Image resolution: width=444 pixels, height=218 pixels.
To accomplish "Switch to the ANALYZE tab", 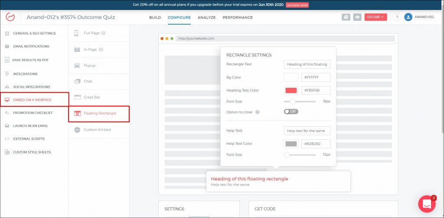I will click(x=206, y=18).
